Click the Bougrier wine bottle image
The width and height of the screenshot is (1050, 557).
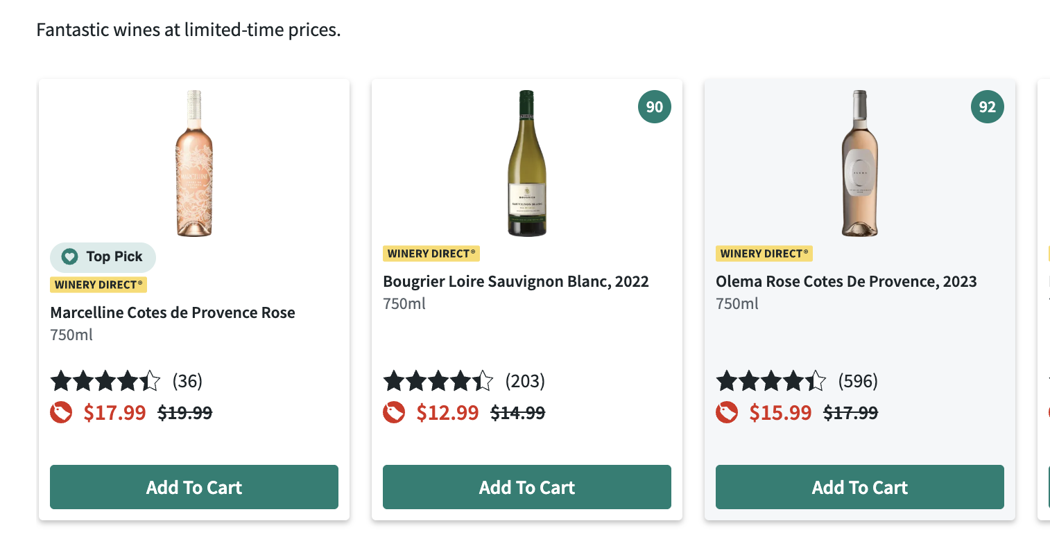pos(526,163)
